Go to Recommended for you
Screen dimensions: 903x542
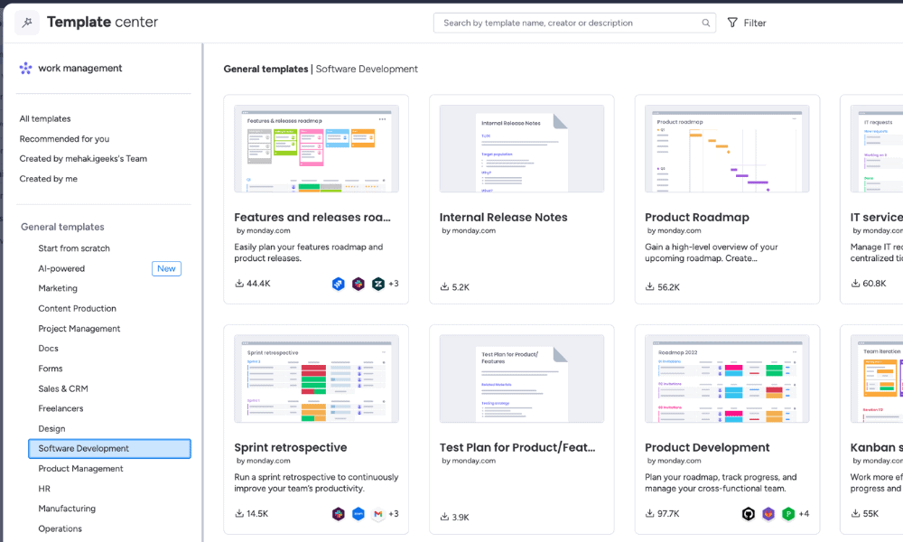click(64, 139)
